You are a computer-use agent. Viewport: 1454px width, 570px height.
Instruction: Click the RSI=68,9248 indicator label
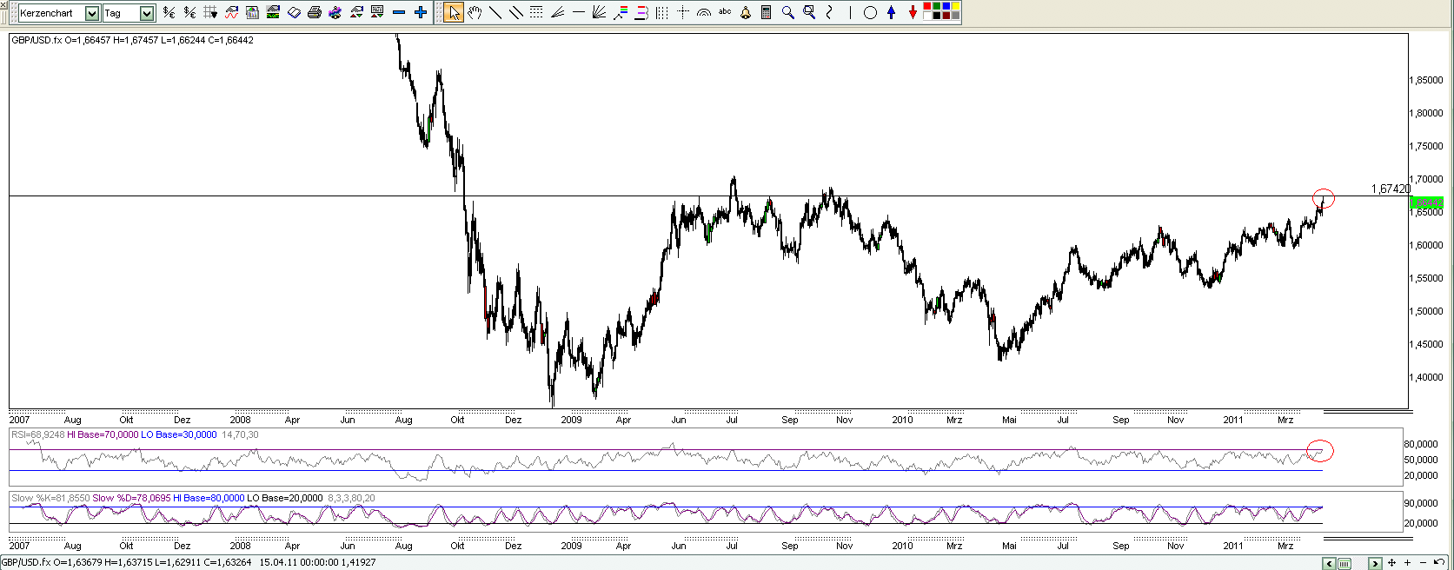pyautogui.click(x=38, y=434)
